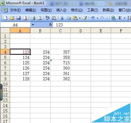131x123 pixels.
Task: Select column D header
Action: tap(81, 31)
